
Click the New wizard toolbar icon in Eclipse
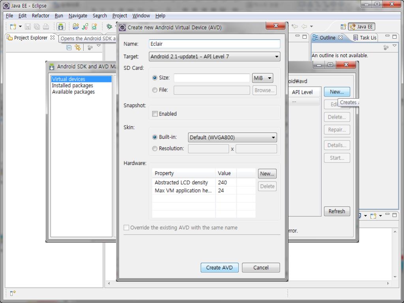click(x=13, y=26)
